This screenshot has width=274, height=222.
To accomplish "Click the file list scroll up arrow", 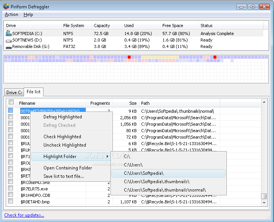I will point(264,102).
